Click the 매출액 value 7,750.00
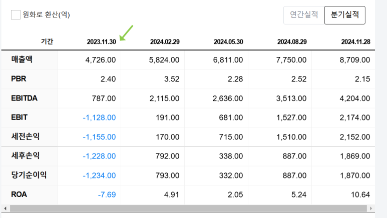The image size is (387, 218). point(291,60)
